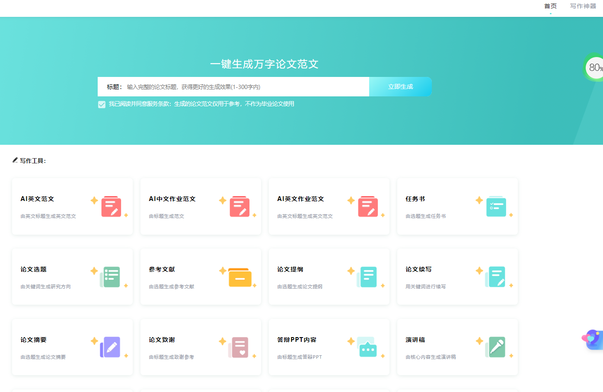The height and width of the screenshot is (392, 603).
Task: Click the 答辩PPT内容 chat bubble icon
Action: (367, 347)
